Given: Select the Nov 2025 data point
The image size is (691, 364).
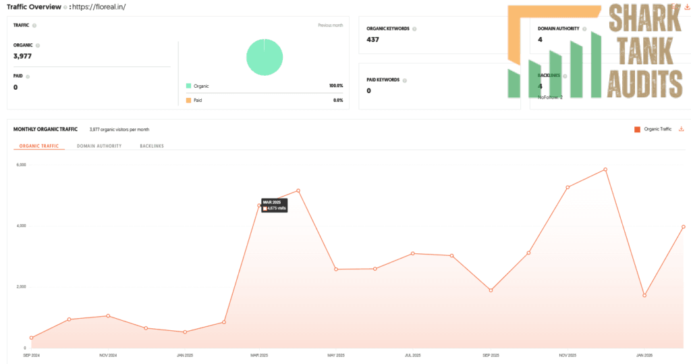Looking at the screenshot, I should pyautogui.click(x=568, y=188).
